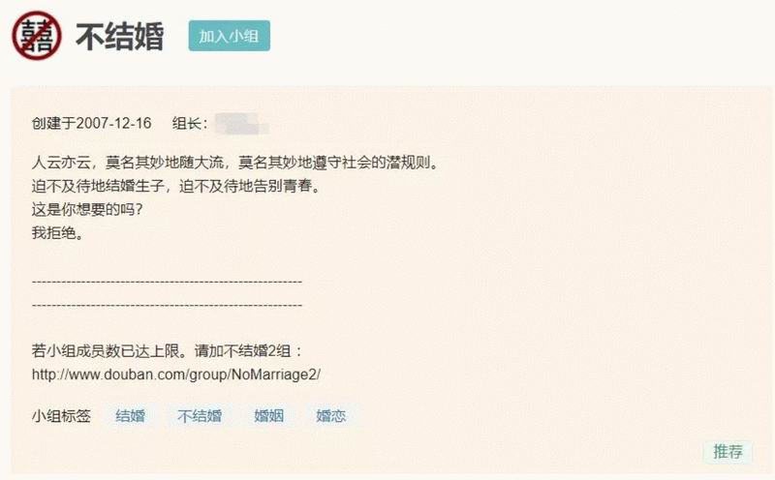
Task: Open the 不结婚 group title heading
Action: pyautogui.click(x=119, y=36)
